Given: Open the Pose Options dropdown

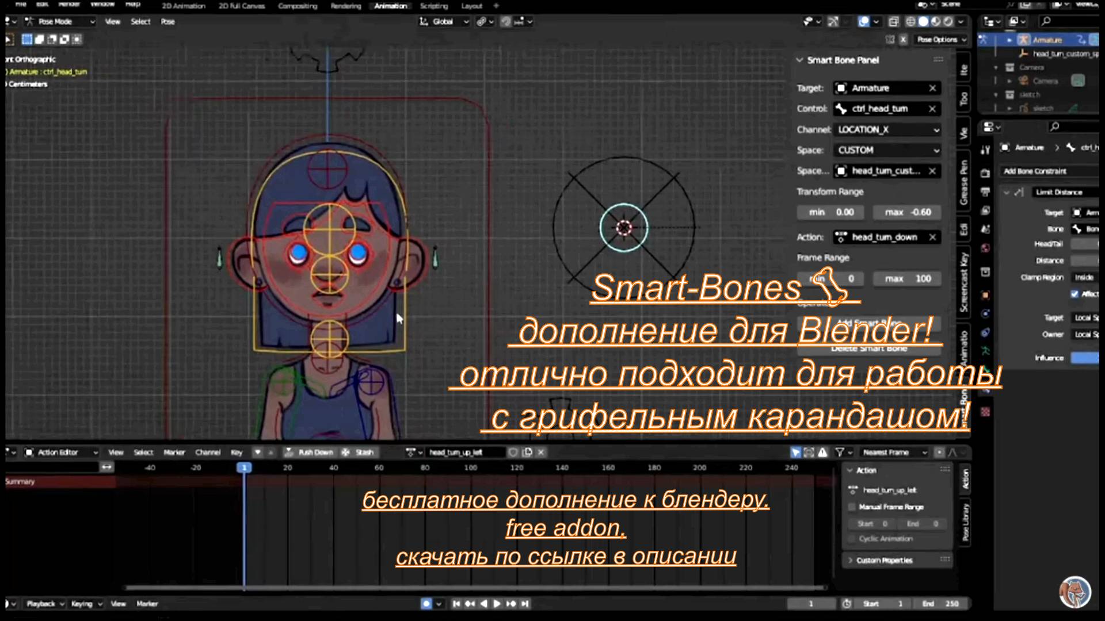Looking at the screenshot, I should coord(942,40).
